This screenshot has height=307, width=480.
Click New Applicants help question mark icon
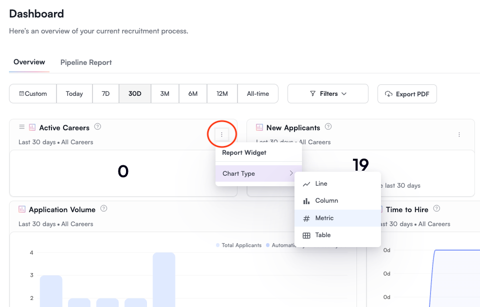point(328,127)
